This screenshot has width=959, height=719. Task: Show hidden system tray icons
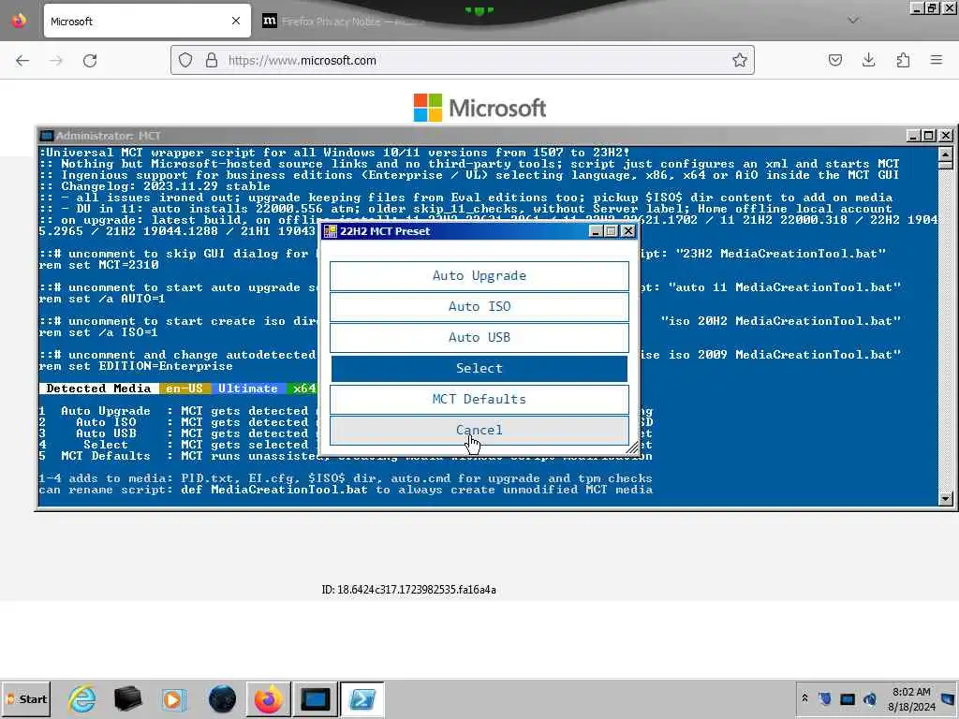tap(804, 698)
